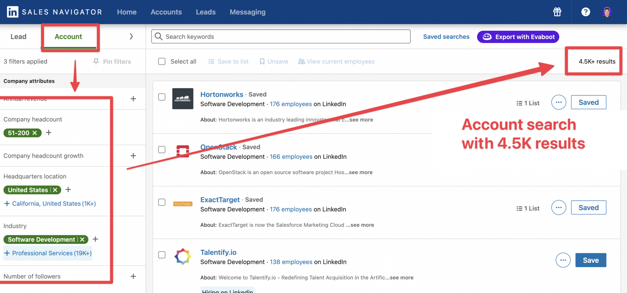The height and width of the screenshot is (293, 627).
Task: Click the Talentify.io company logo
Action: click(183, 257)
